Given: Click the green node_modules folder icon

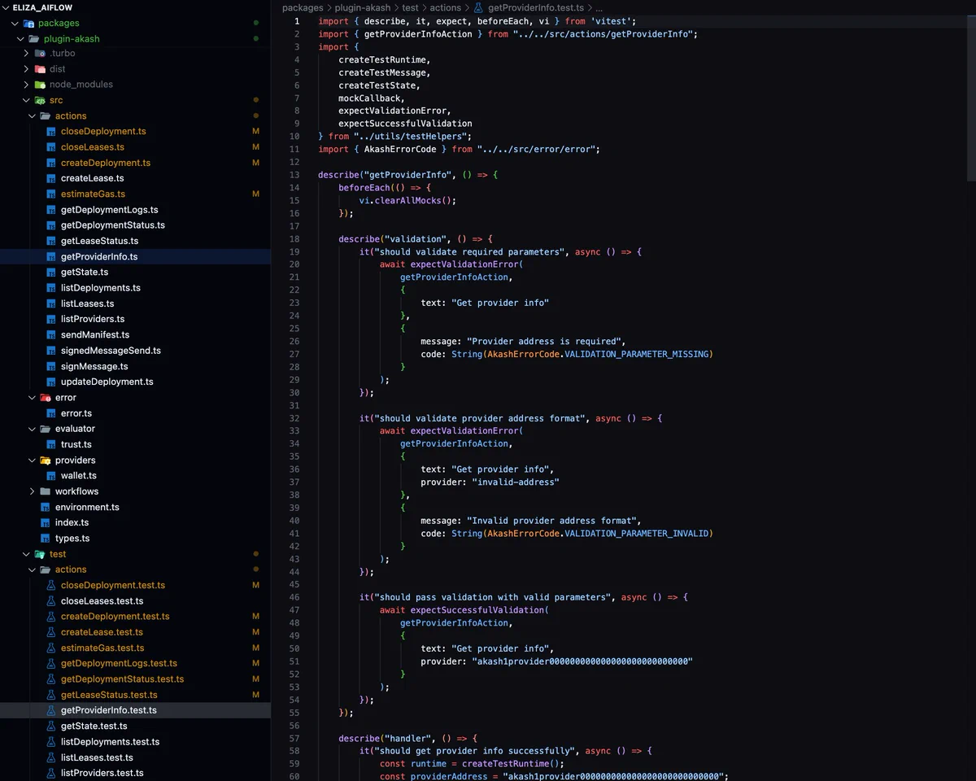Looking at the screenshot, I should [40, 85].
